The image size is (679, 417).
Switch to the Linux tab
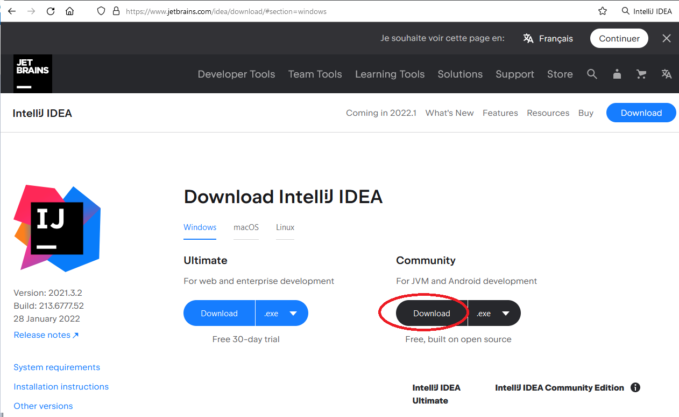[x=285, y=227]
